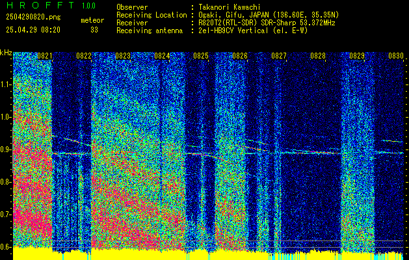Click the version number 1.0.0
The image size is (409, 260).
point(88,6)
